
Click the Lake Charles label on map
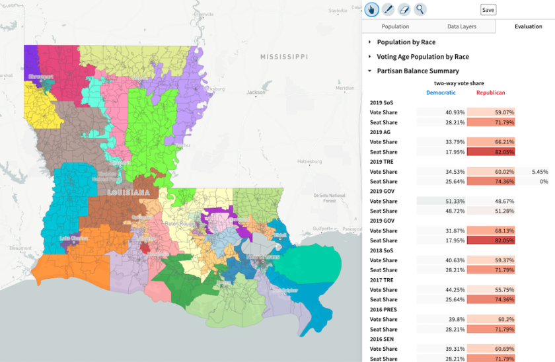(x=74, y=238)
